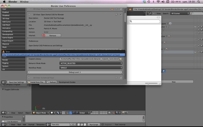Click the Measure Panel warning triangle icon

point(112,9)
